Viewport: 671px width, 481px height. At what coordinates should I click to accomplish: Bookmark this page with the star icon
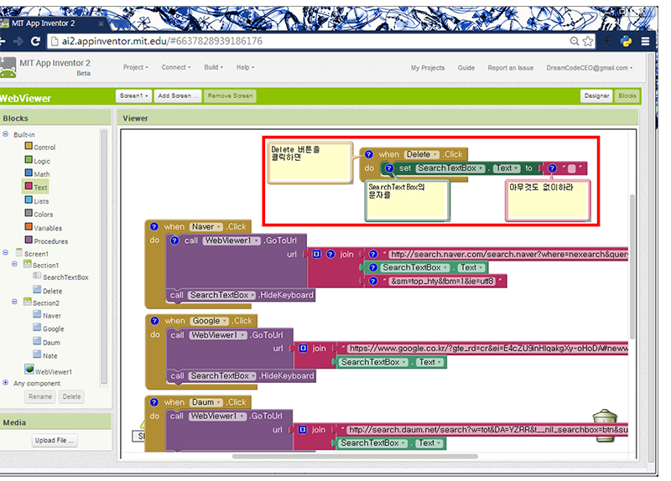coord(588,41)
